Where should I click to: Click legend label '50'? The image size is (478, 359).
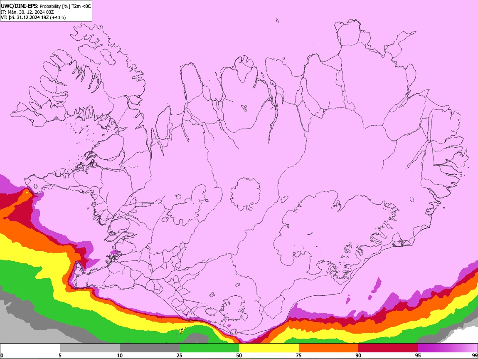tap(239, 355)
